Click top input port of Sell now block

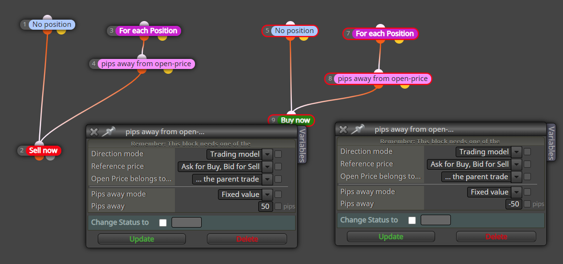pos(39,144)
